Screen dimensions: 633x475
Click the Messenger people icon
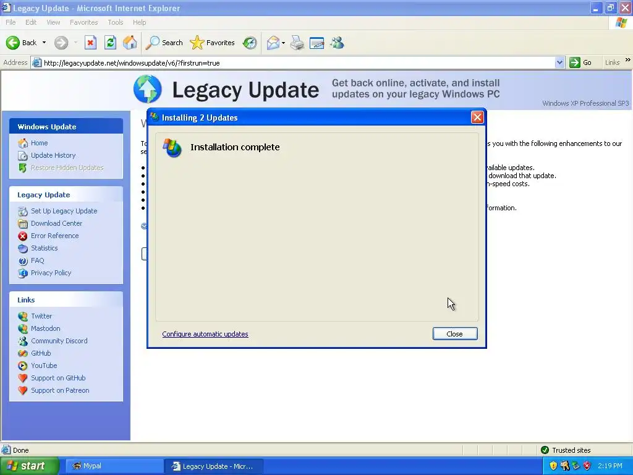[337, 43]
